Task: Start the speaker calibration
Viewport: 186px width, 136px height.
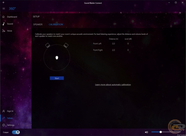Action: tap(57, 78)
